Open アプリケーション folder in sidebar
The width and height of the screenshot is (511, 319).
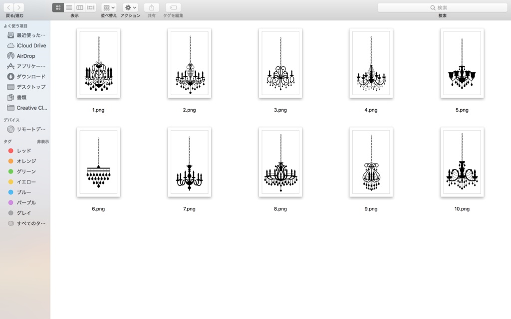[x=26, y=66]
